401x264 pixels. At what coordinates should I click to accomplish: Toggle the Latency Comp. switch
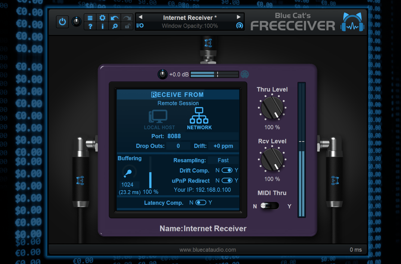[201, 202]
